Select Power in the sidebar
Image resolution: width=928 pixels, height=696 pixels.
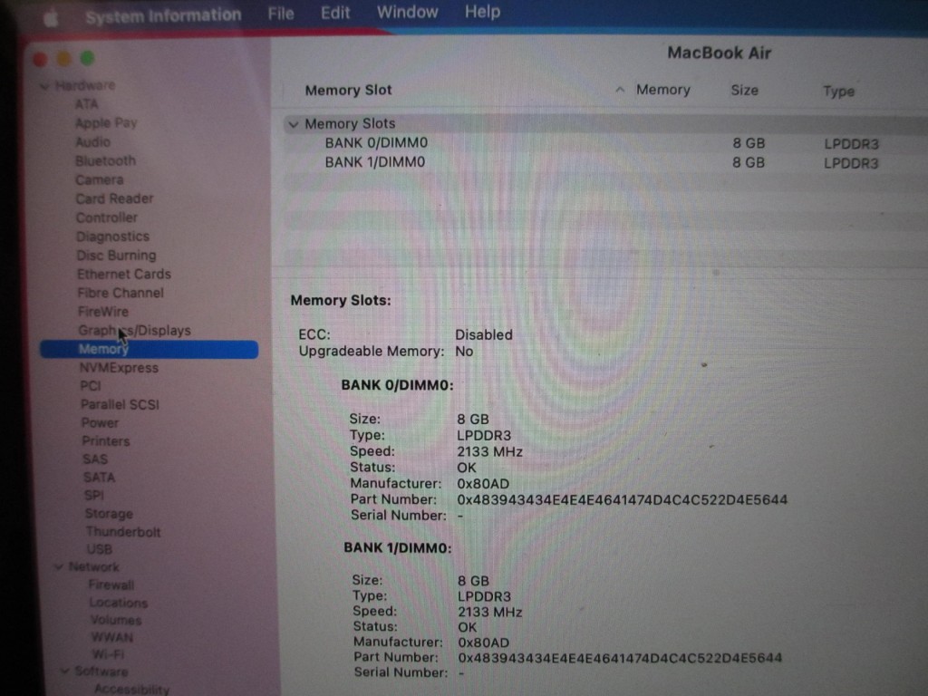tap(100, 423)
